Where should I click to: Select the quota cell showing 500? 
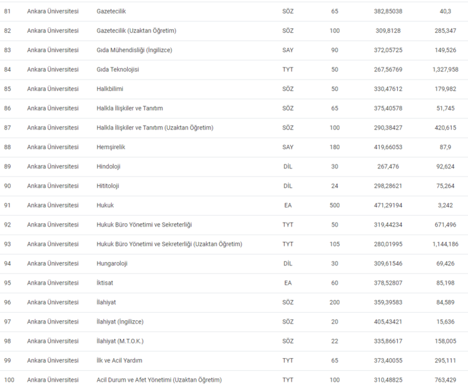(334, 205)
